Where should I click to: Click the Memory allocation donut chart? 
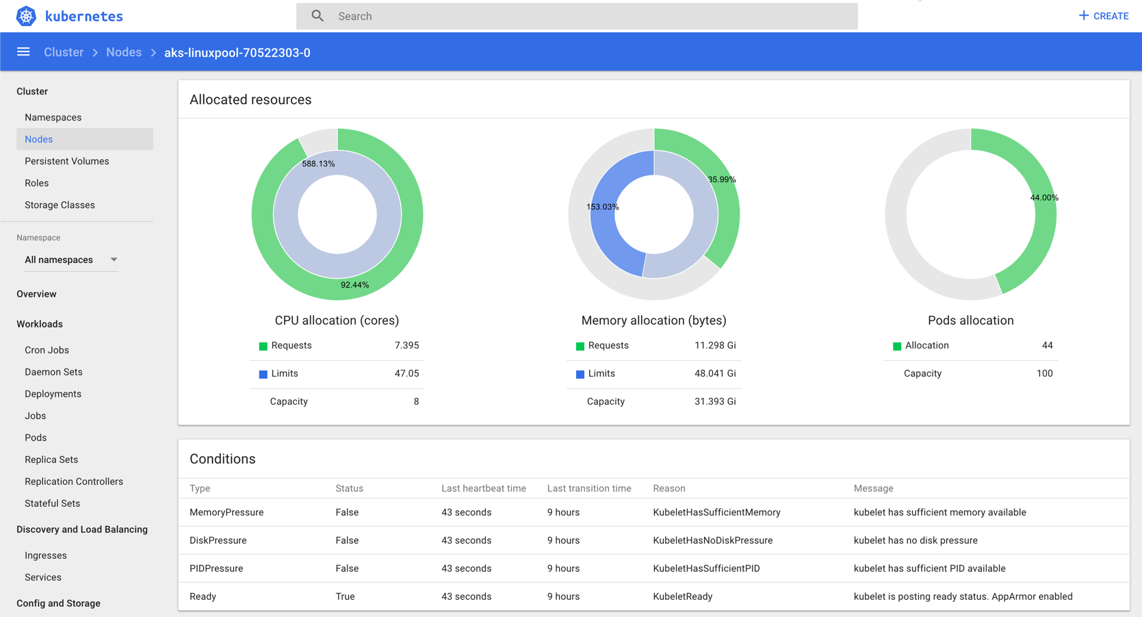coord(653,137)
